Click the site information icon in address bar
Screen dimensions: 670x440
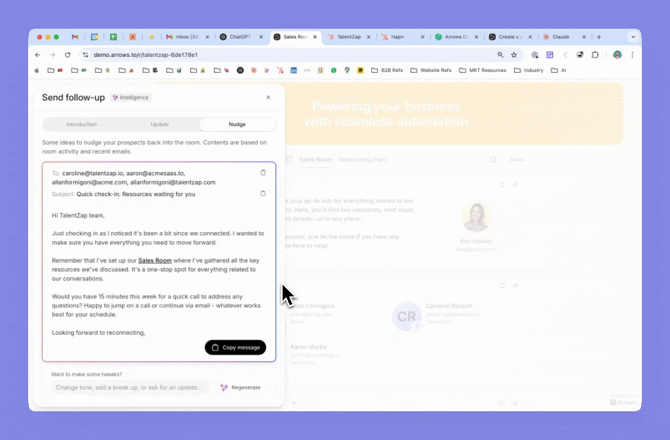pos(86,54)
